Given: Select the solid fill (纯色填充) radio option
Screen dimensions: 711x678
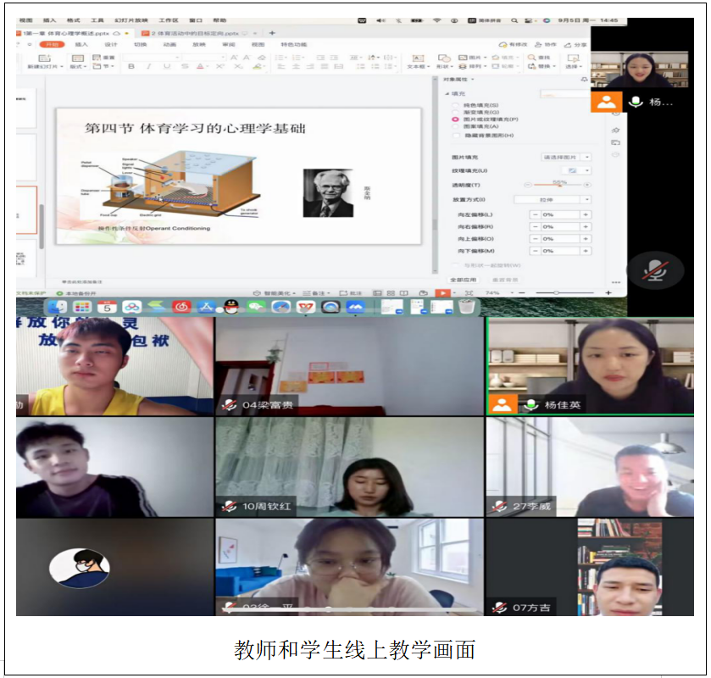Looking at the screenshot, I should coord(455,104).
